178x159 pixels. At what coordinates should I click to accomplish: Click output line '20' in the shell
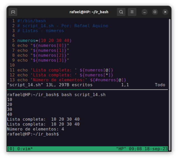[9, 105]
